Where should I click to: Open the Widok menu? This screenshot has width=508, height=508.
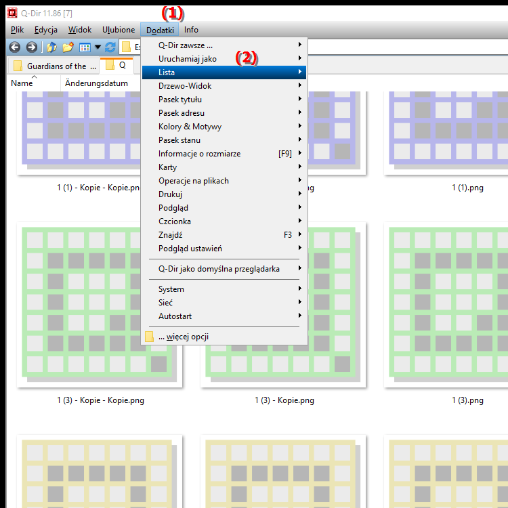point(80,30)
